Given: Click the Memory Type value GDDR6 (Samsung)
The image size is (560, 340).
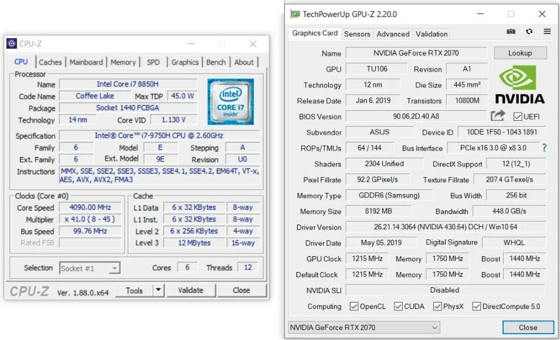Looking at the screenshot, I should pyautogui.click(x=389, y=195).
